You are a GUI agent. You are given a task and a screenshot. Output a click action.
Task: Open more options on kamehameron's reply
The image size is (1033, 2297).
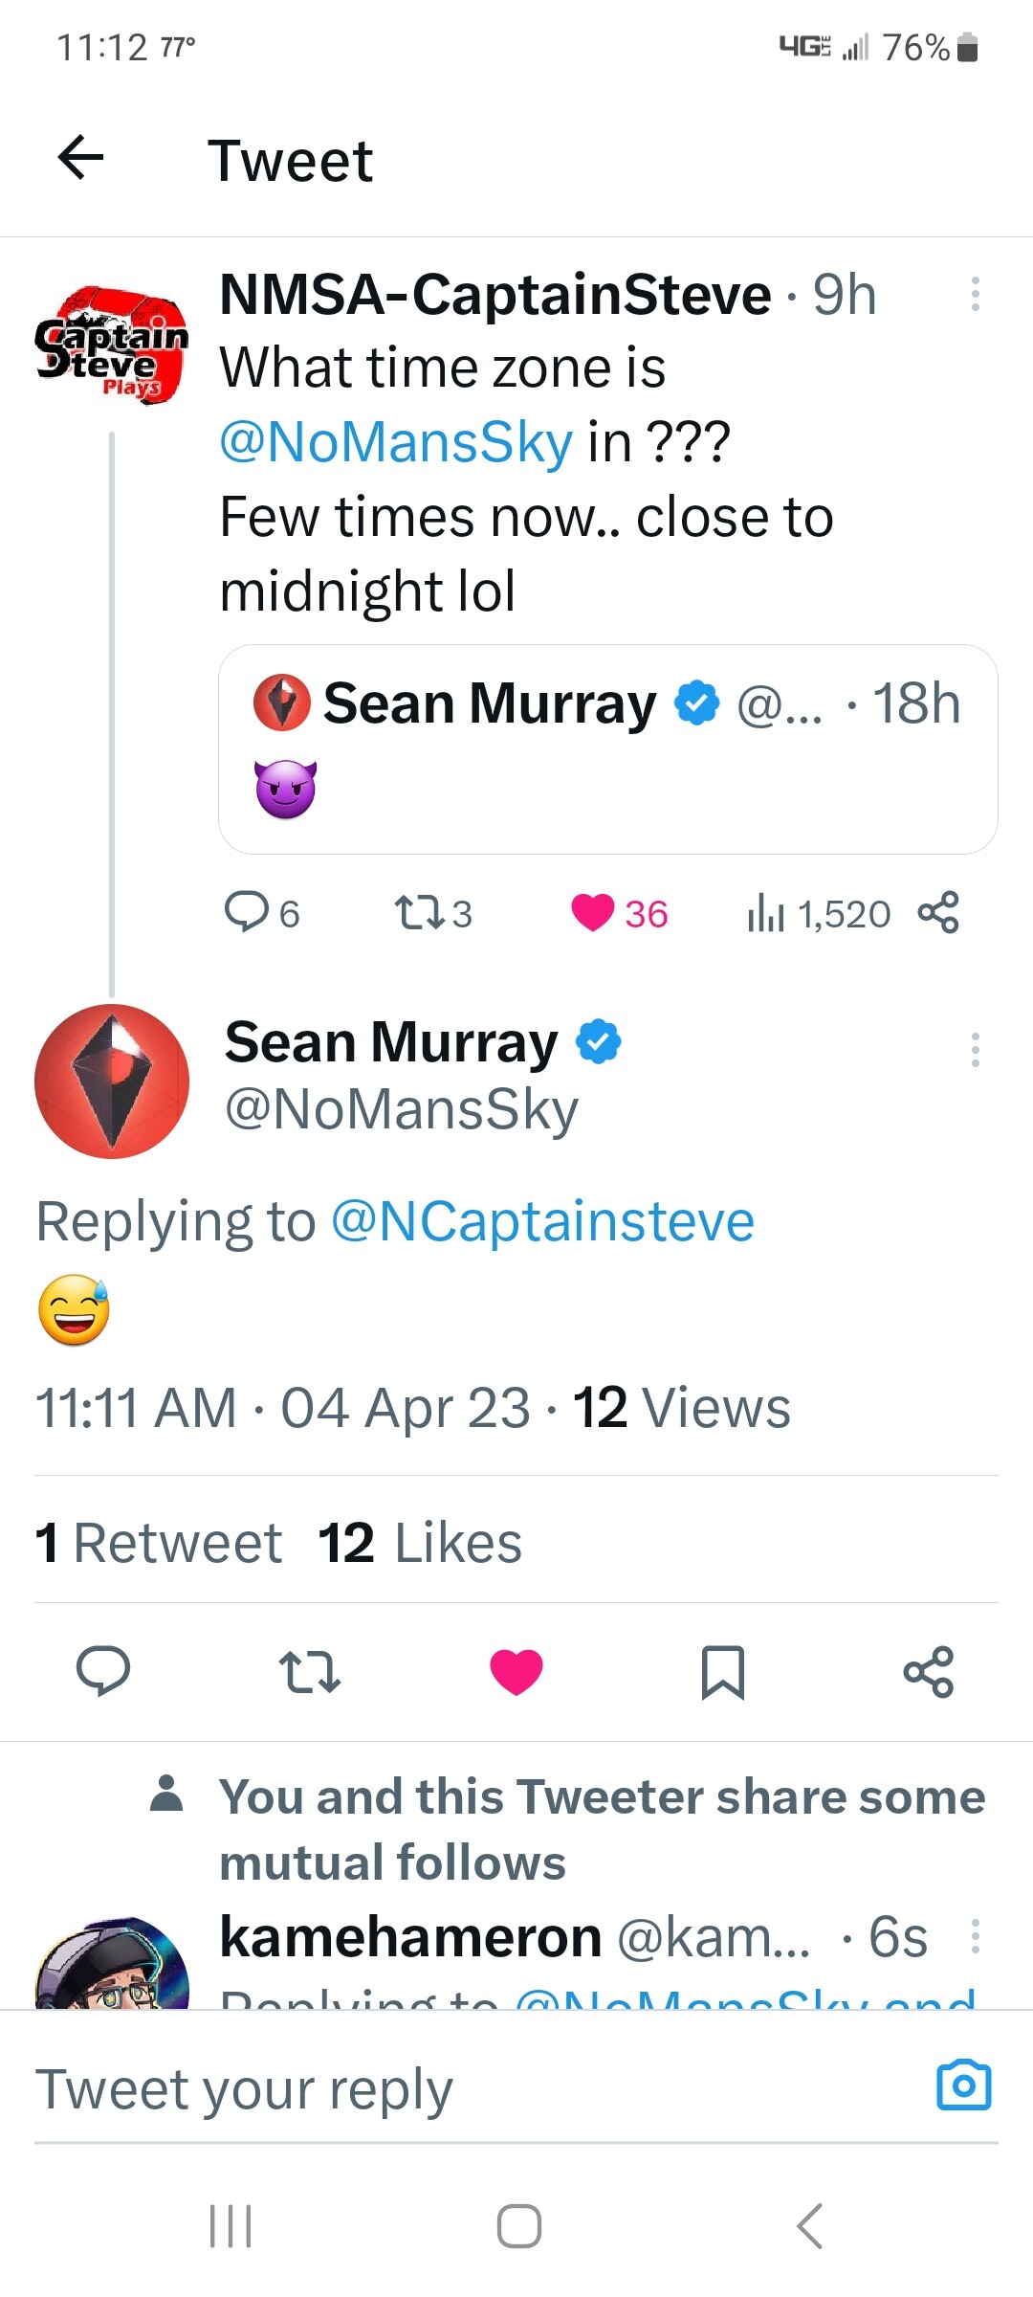coord(975,1936)
